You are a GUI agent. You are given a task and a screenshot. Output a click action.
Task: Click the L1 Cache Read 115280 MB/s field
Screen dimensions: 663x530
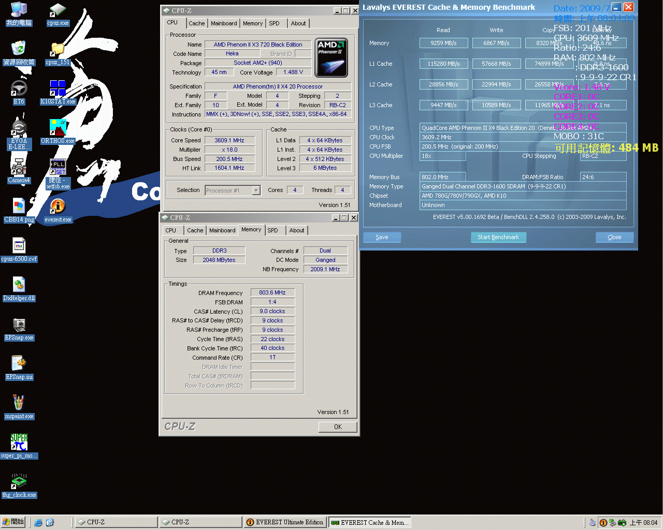point(444,64)
